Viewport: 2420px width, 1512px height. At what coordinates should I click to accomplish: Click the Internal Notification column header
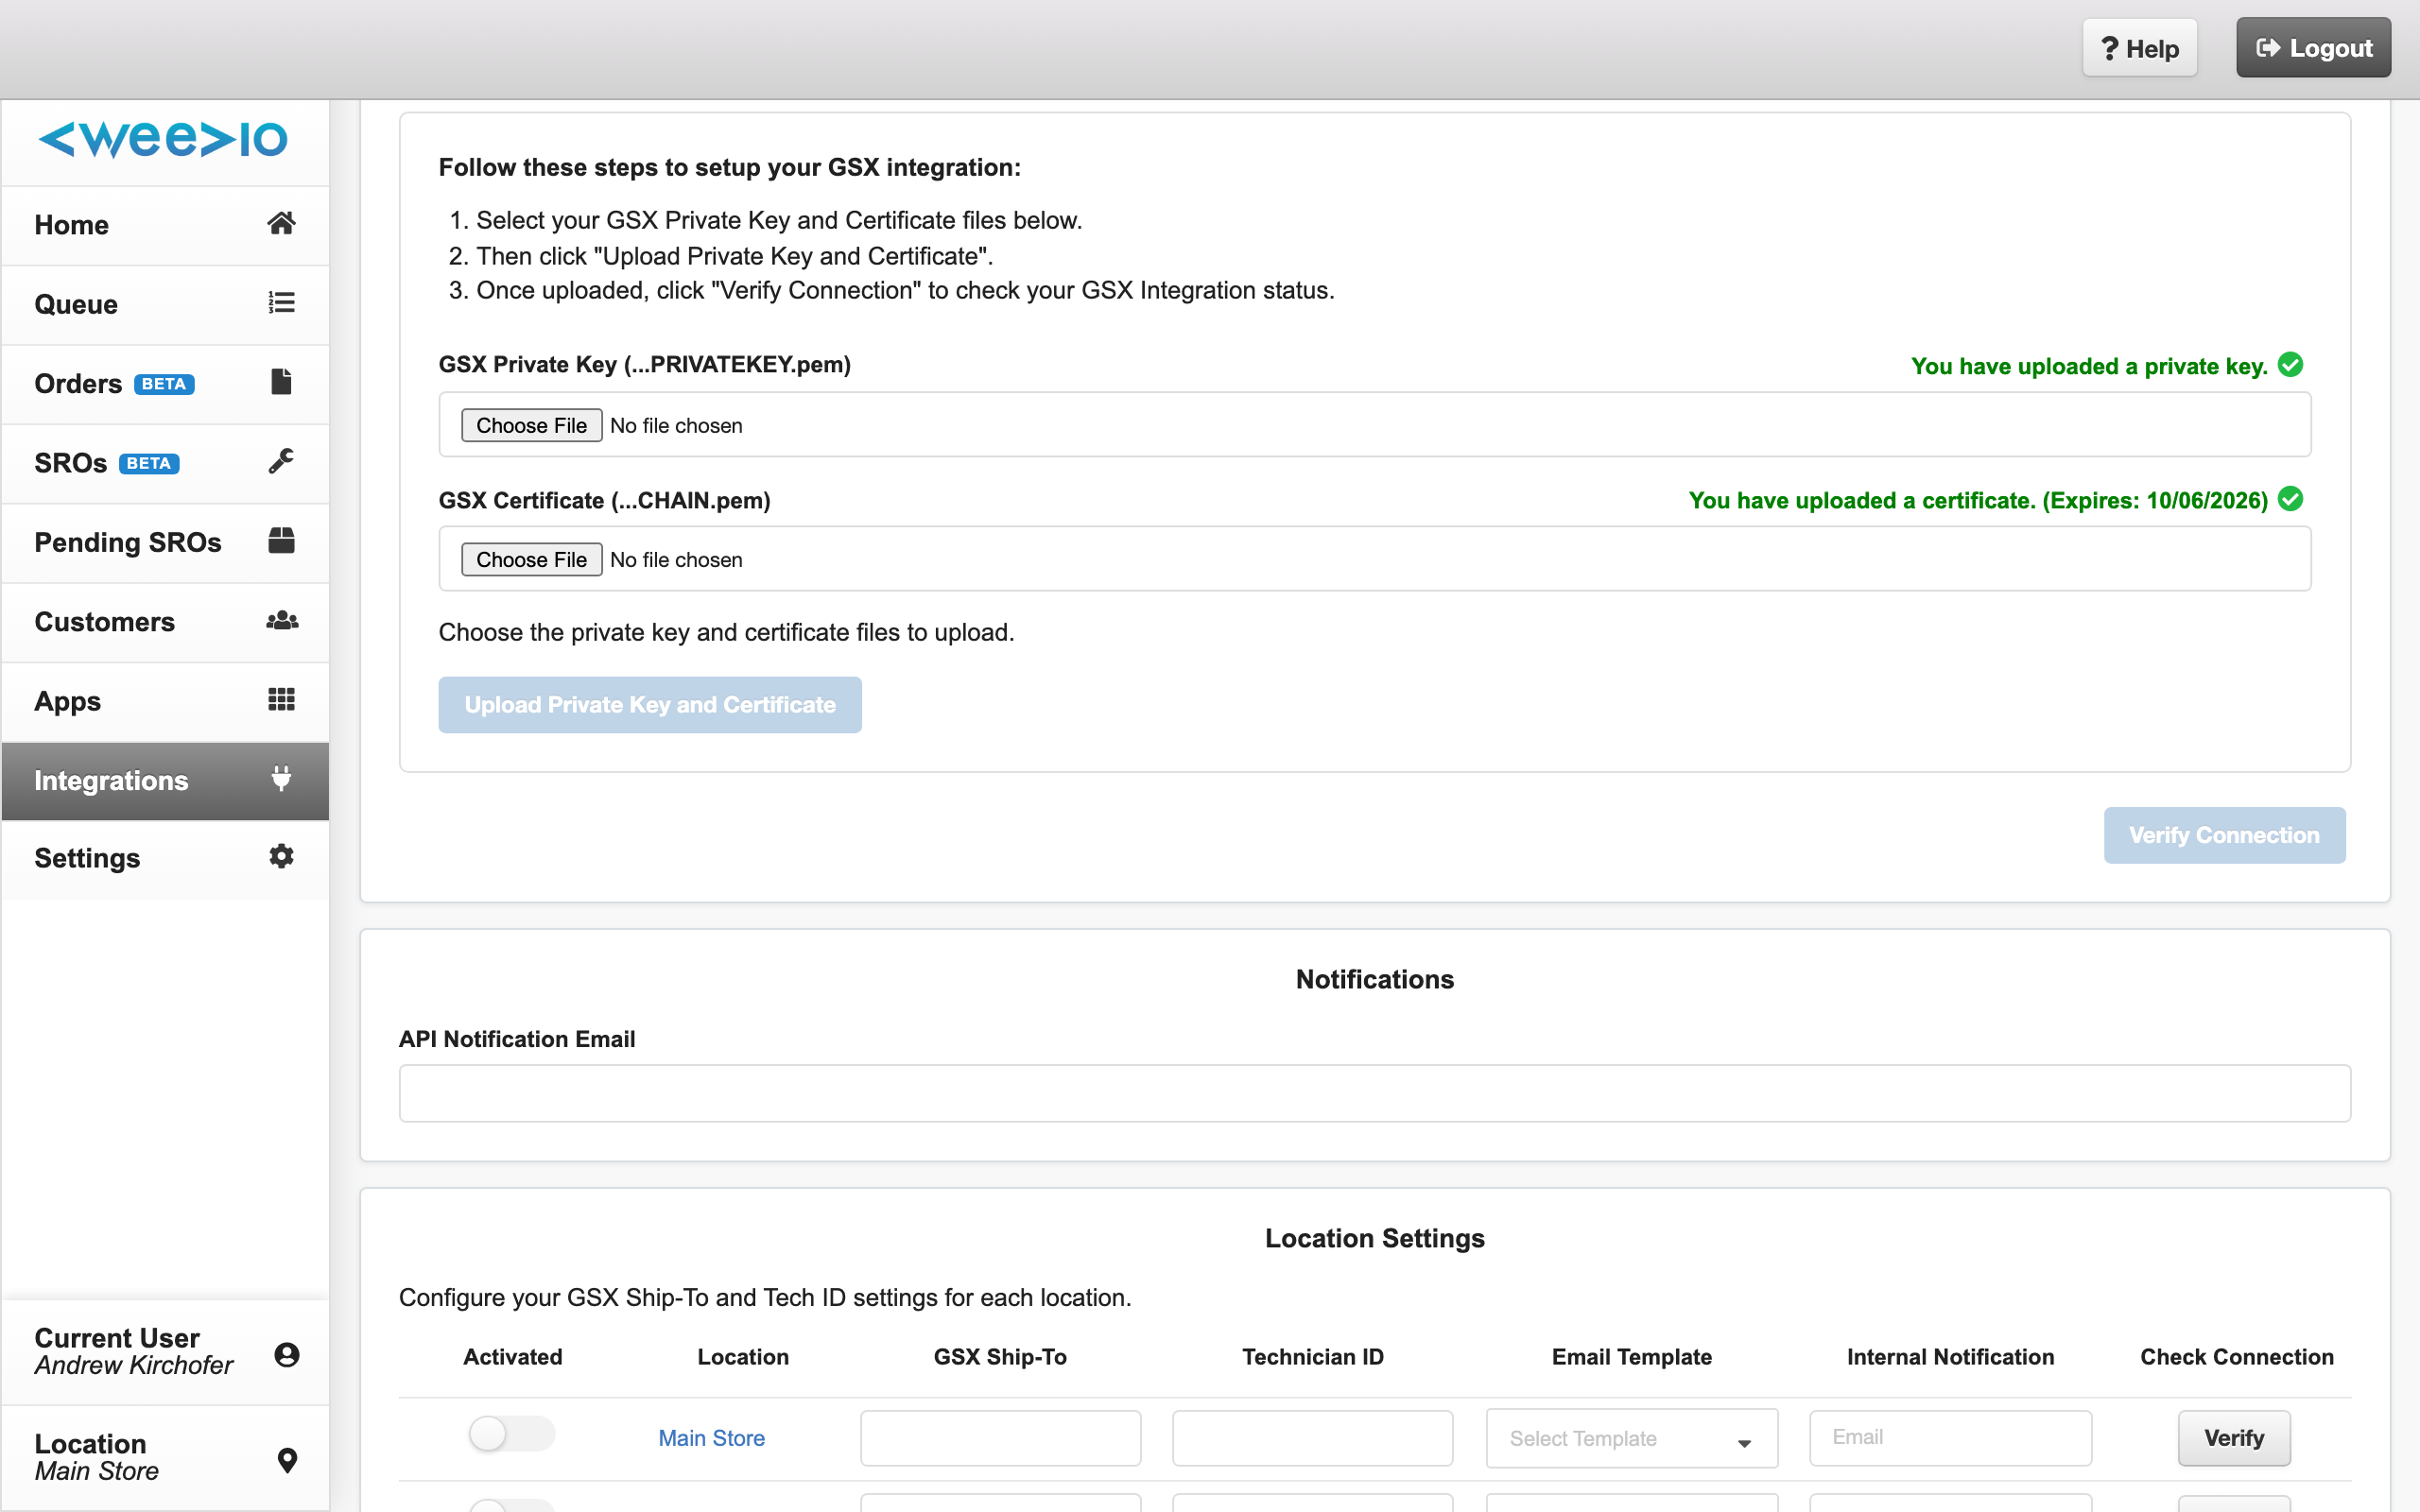(1950, 1357)
